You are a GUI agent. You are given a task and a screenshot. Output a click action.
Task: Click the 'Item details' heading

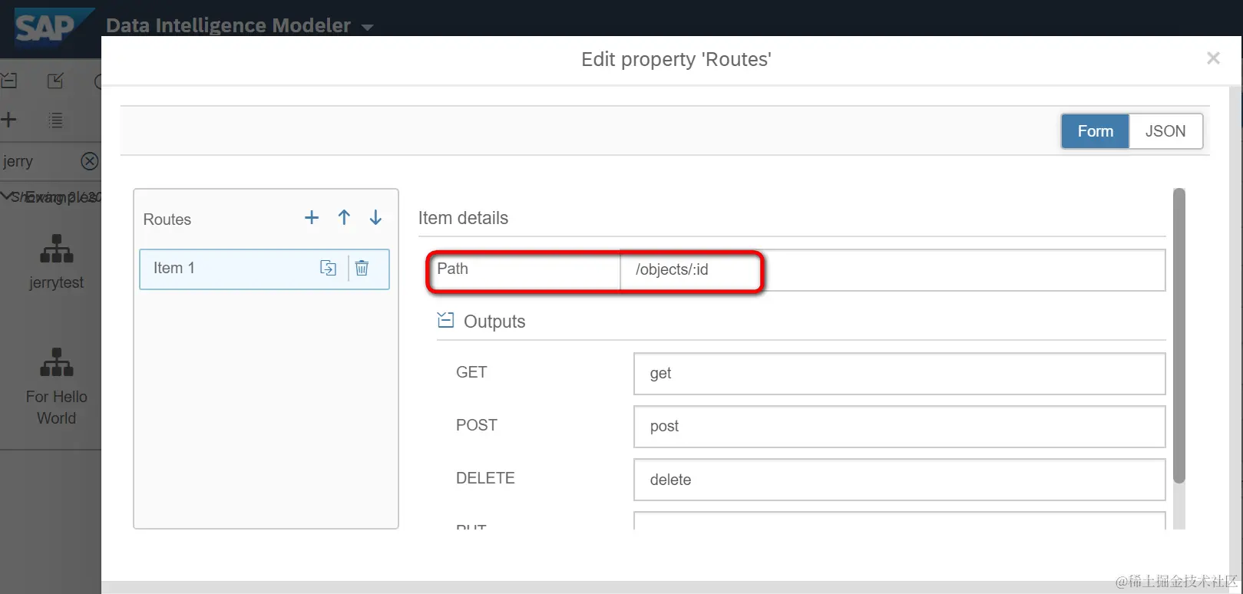(463, 218)
